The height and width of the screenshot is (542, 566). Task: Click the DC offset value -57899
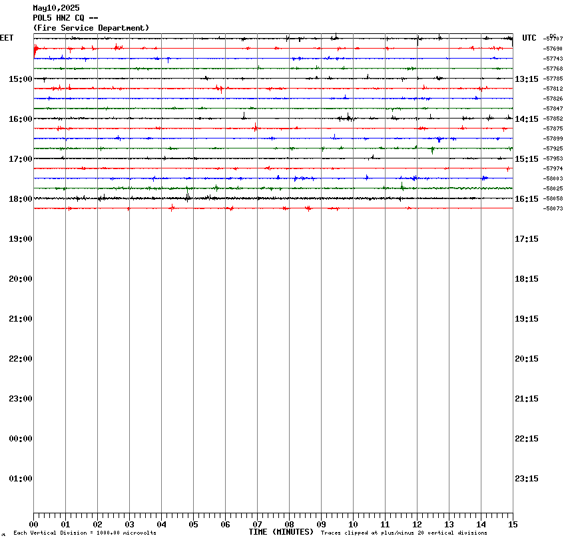click(x=553, y=138)
